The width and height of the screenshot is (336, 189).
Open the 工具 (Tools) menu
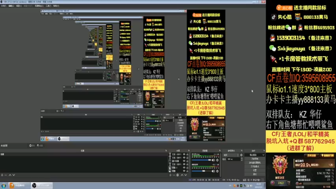tap(48, 6)
